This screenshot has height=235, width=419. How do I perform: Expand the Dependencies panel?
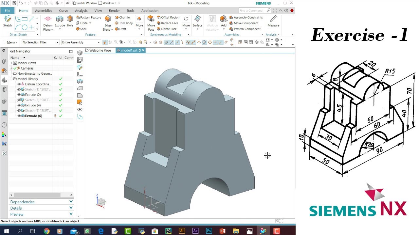(41, 202)
